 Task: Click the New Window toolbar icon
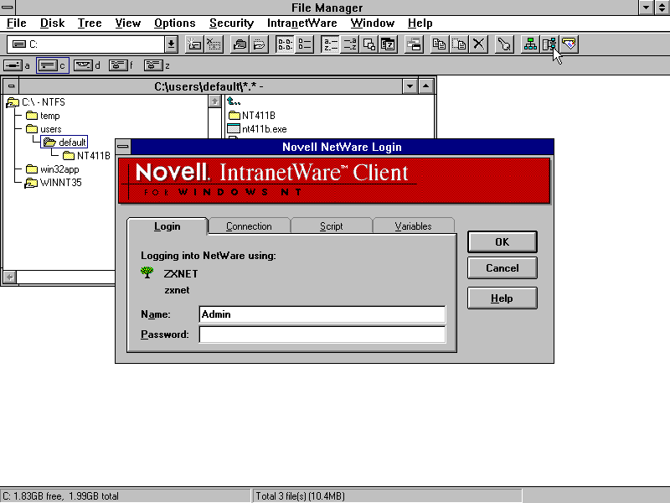(x=414, y=44)
